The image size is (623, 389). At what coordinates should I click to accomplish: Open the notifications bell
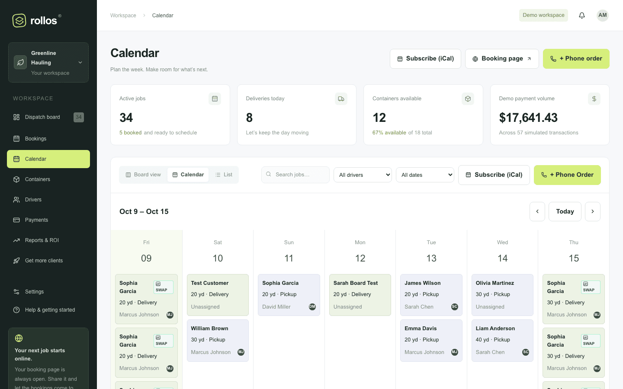[x=582, y=16]
